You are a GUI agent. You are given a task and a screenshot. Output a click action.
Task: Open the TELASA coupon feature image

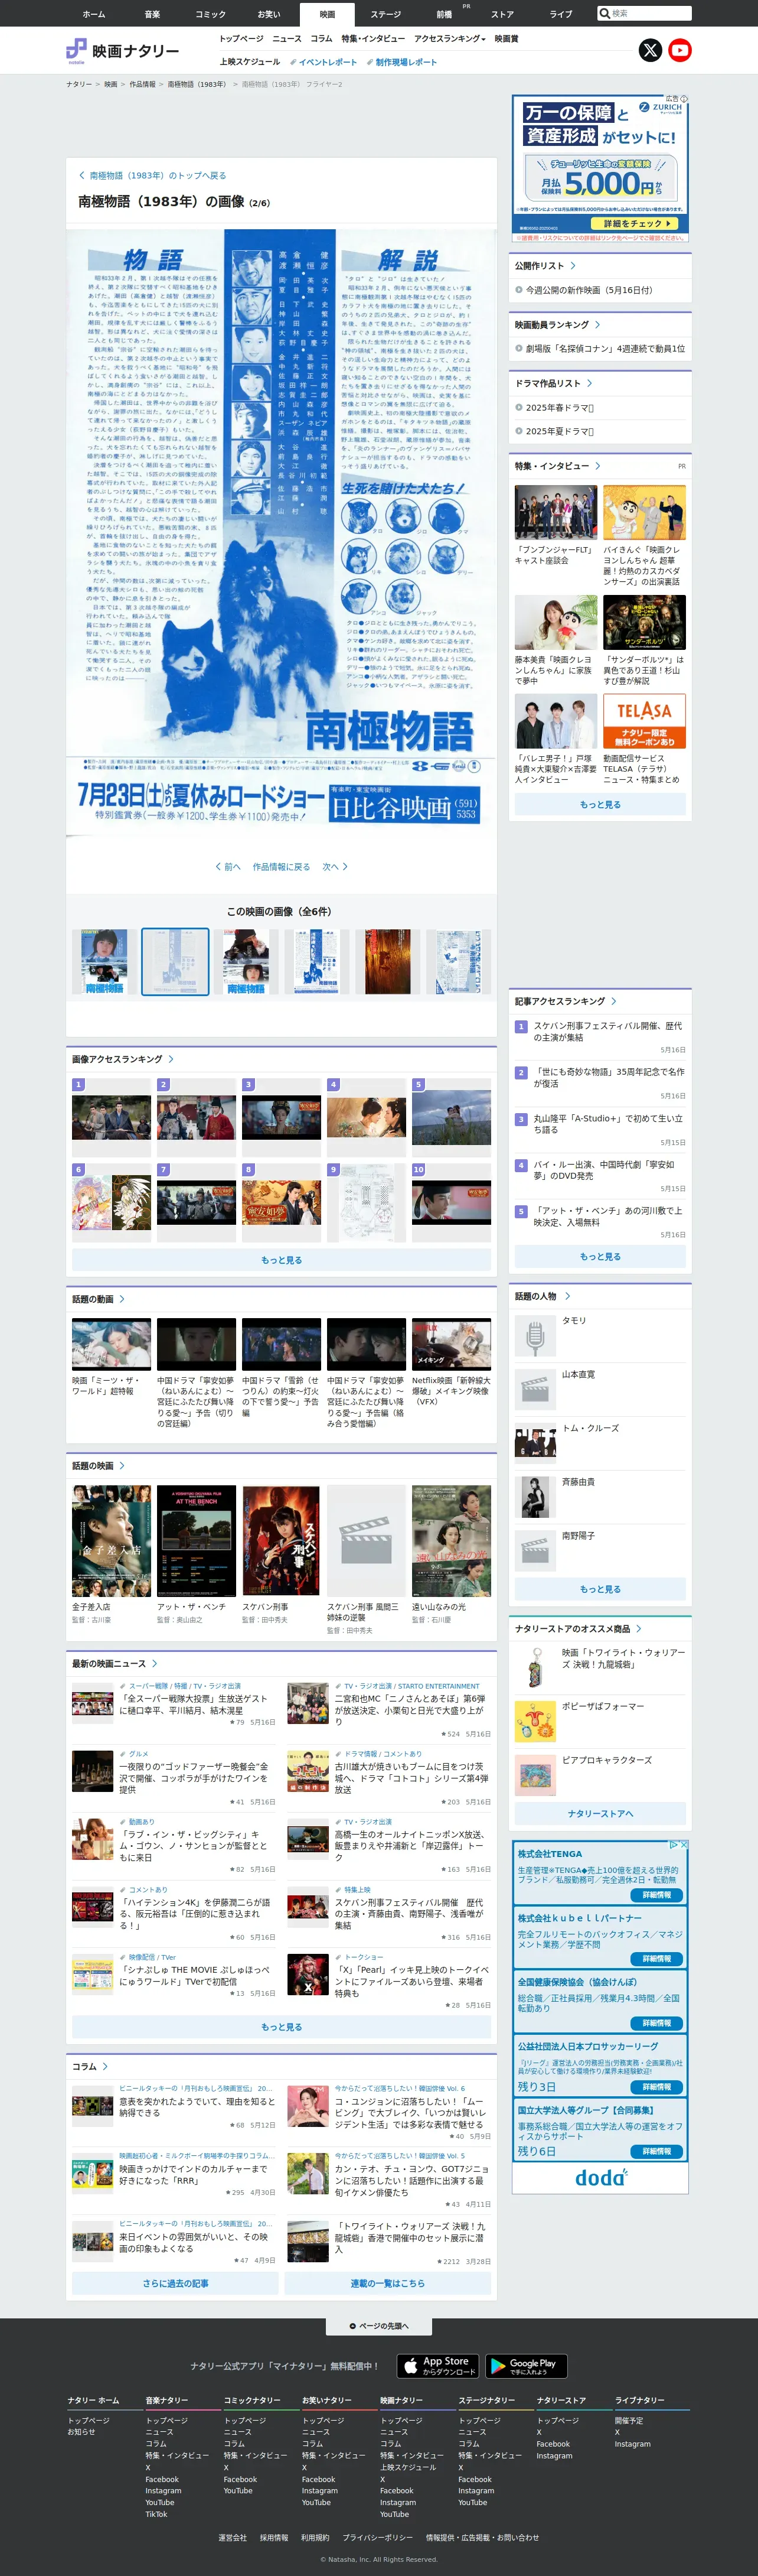click(644, 721)
